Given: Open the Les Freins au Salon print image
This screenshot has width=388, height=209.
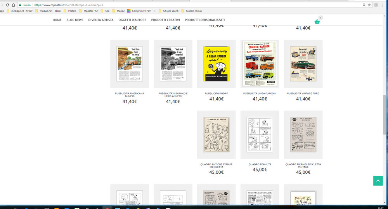Looking at the screenshot, I should [x=216, y=135].
